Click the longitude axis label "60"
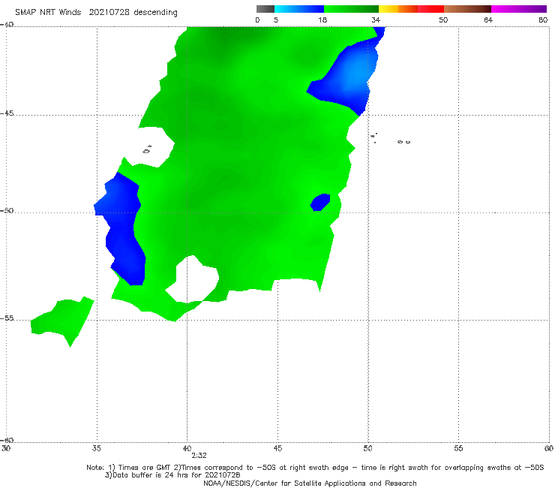The height and width of the screenshot is (488, 555). 549,448
